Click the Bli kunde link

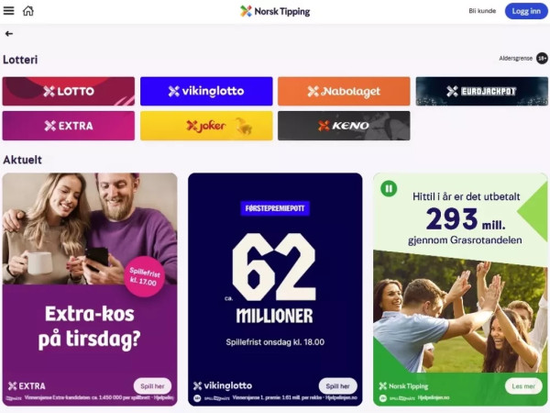pyautogui.click(x=482, y=11)
